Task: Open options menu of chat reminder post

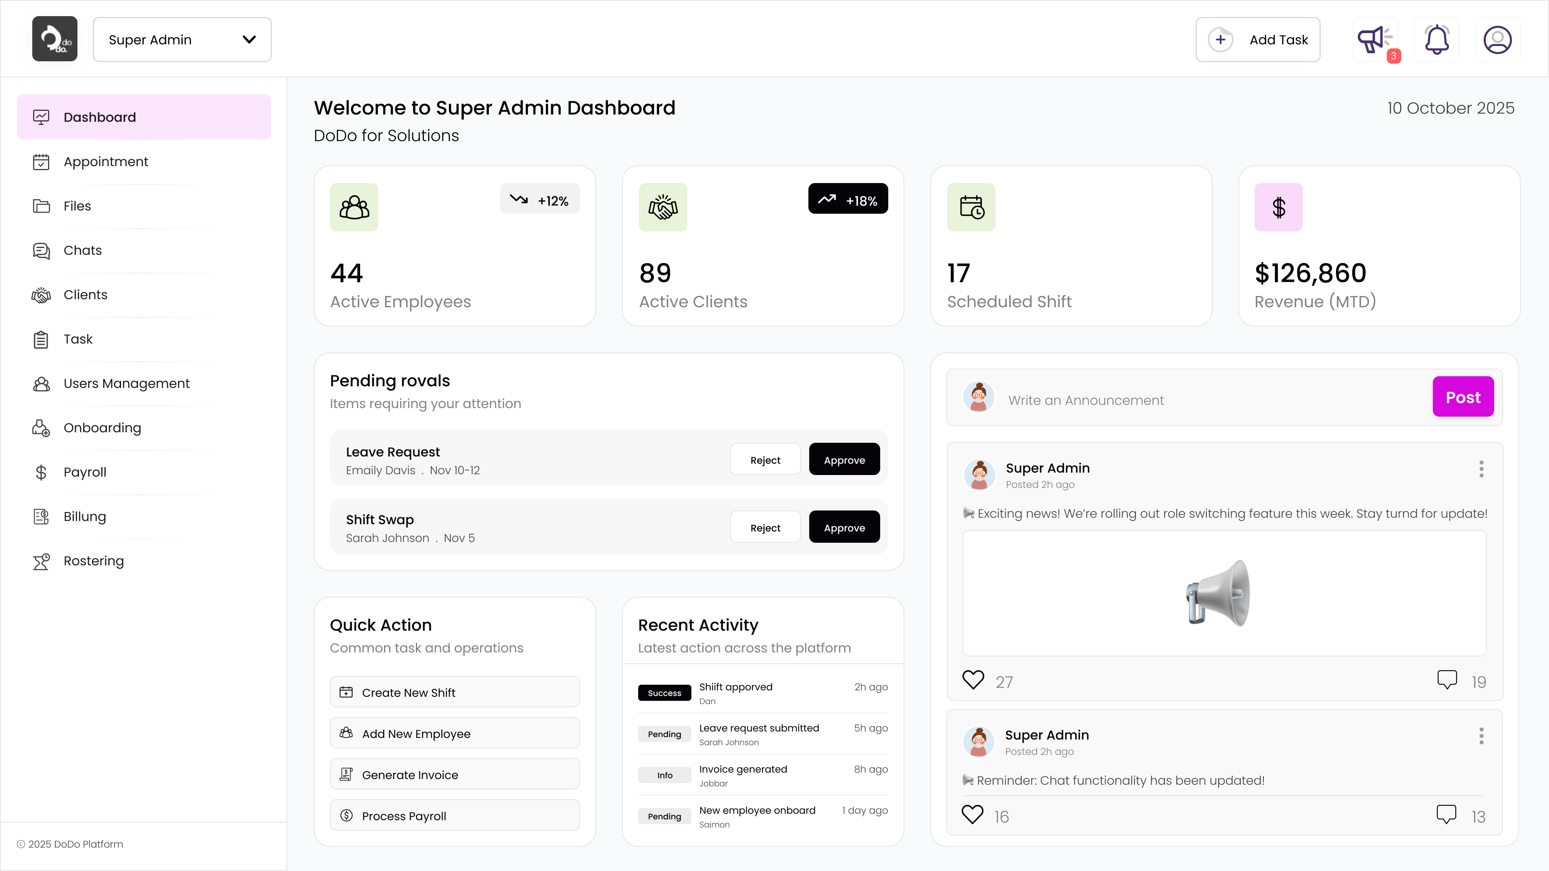Action: (x=1481, y=736)
